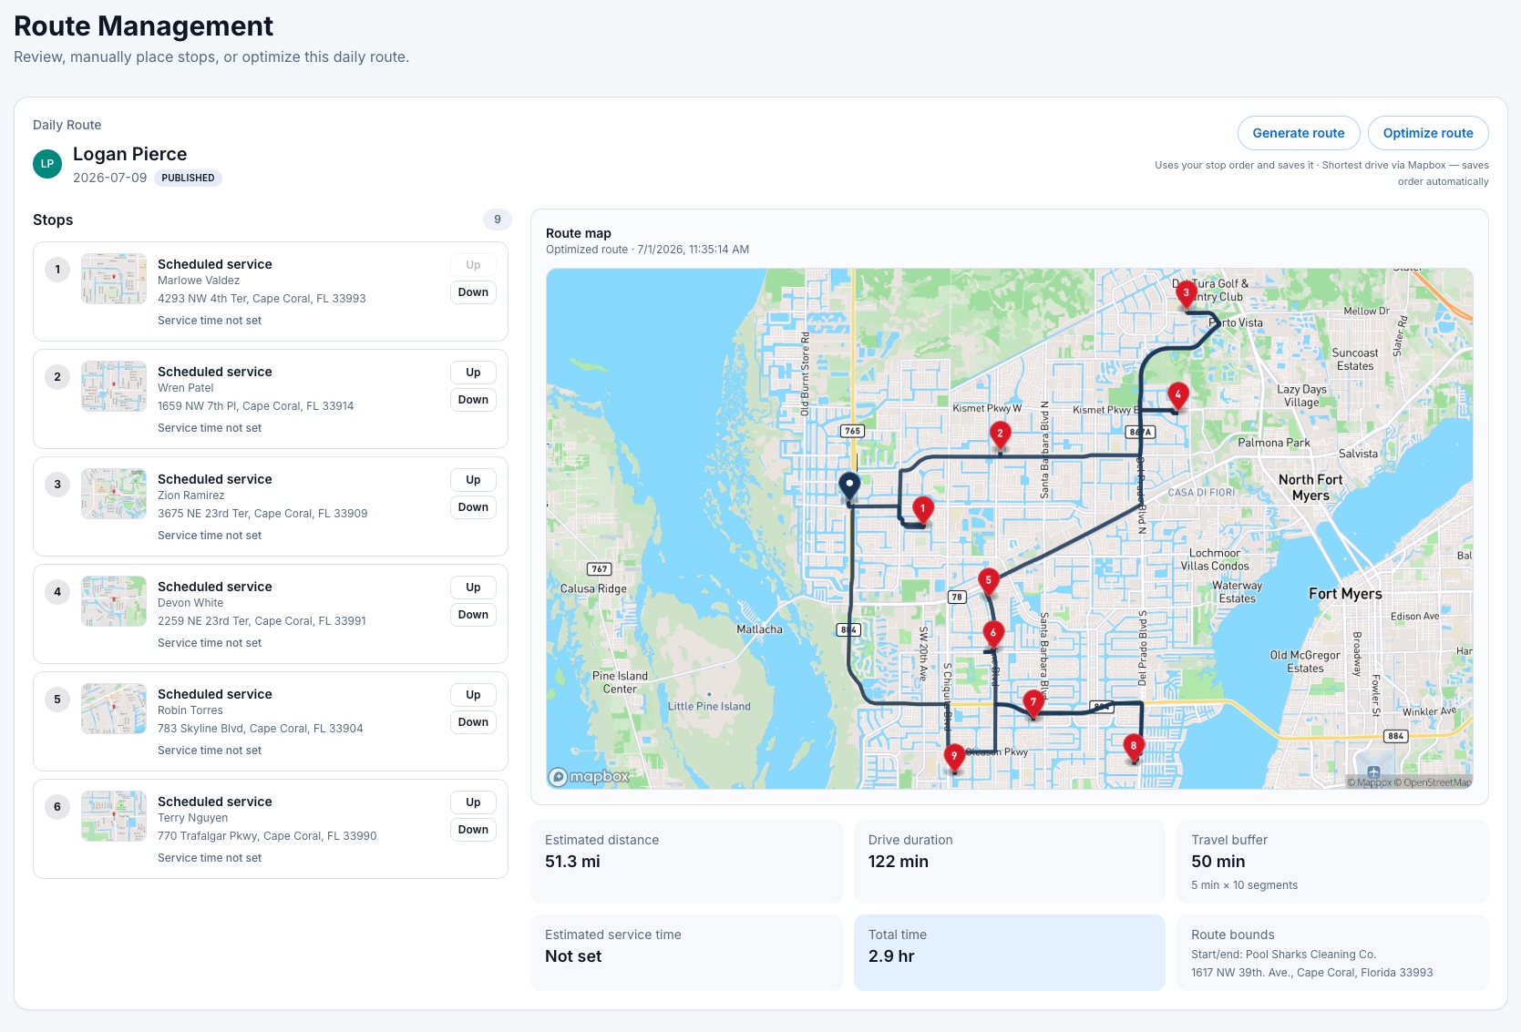Click Fort Myers label on map

[1345, 594]
